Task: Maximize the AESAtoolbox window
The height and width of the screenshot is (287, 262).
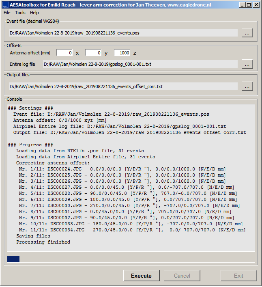Action: 249,5
